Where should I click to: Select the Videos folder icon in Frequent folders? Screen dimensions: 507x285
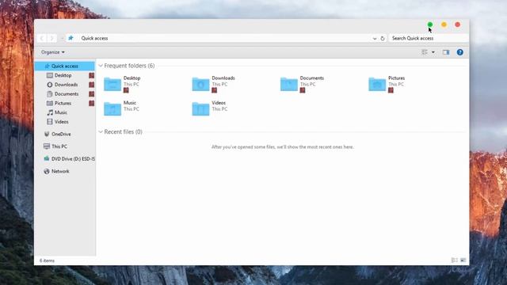pyautogui.click(x=200, y=108)
